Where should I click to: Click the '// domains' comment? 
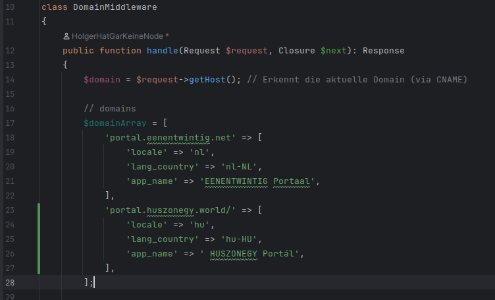(109, 109)
